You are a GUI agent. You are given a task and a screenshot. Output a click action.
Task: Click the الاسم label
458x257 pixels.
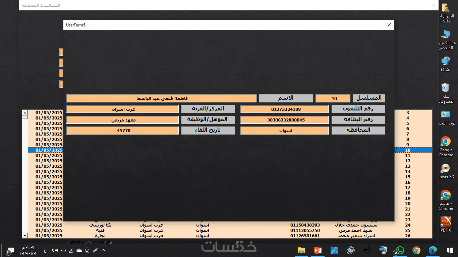[286, 98]
